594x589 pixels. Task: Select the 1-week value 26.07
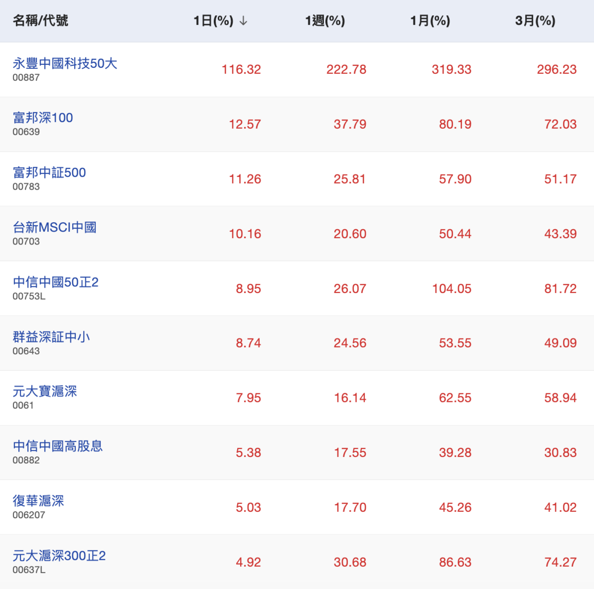[350, 289]
